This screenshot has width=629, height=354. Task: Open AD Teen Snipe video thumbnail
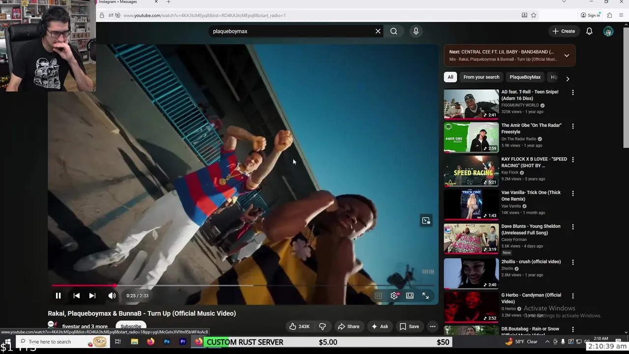pos(471,104)
